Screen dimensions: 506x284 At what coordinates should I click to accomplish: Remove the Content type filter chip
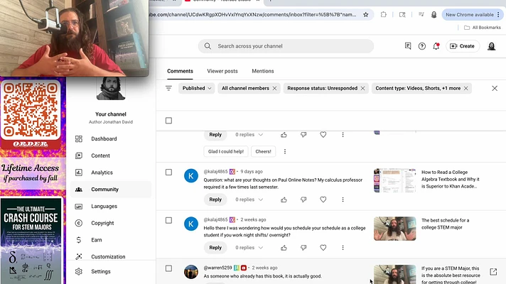point(465,88)
